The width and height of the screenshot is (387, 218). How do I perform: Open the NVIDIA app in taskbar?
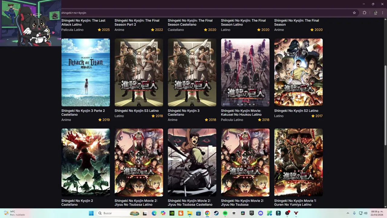tap(172, 213)
